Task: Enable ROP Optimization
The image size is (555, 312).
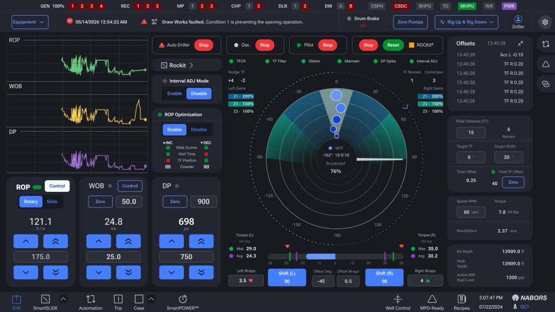Action: tap(175, 129)
